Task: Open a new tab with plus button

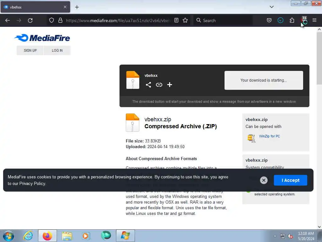Action: 77,7
